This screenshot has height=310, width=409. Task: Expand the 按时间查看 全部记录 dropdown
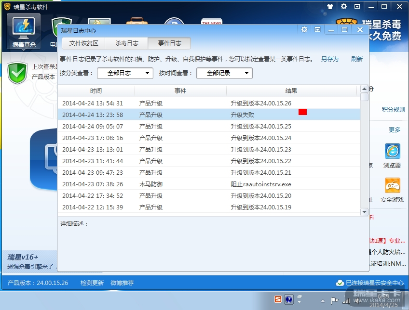coord(224,73)
